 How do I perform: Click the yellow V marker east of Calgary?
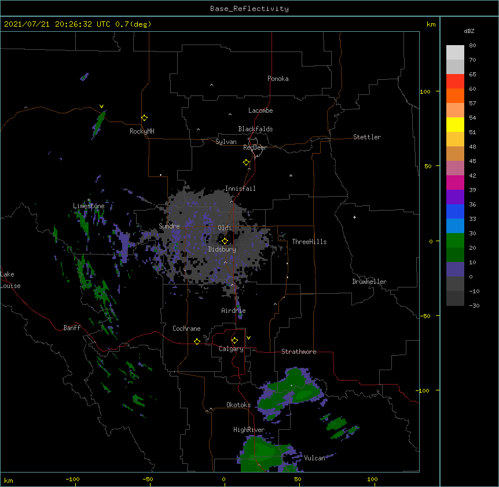click(248, 338)
